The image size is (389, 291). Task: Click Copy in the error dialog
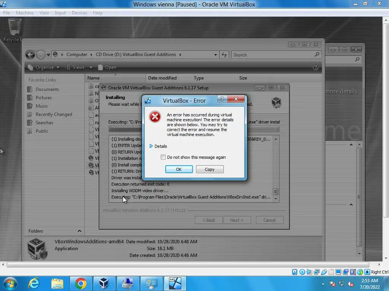[x=210, y=169]
